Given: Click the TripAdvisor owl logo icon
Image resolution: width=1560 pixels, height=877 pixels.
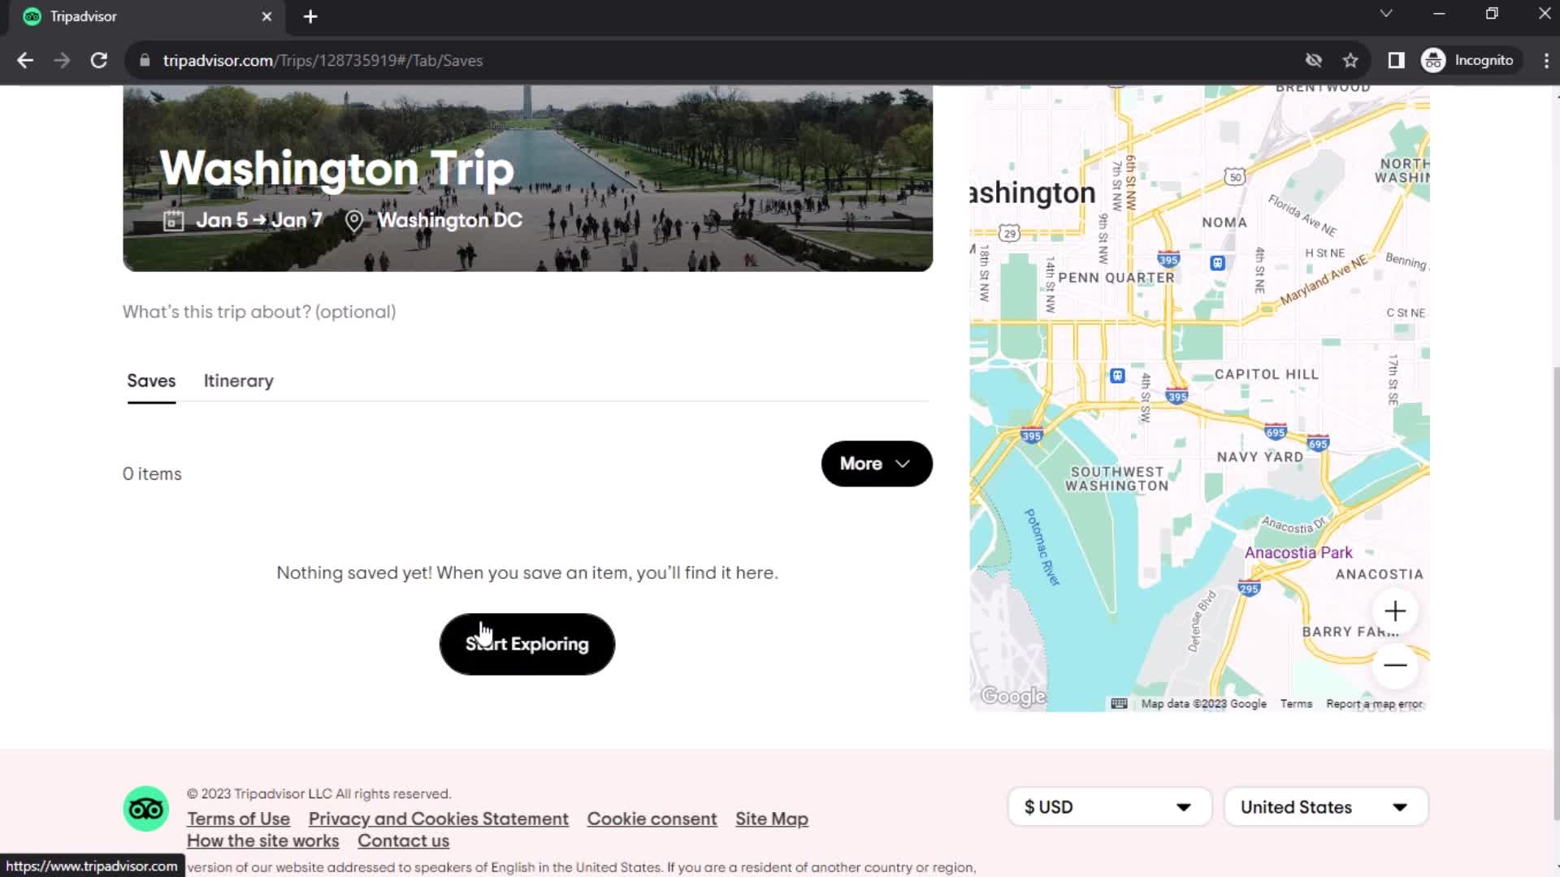Looking at the screenshot, I should tap(145, 810).
